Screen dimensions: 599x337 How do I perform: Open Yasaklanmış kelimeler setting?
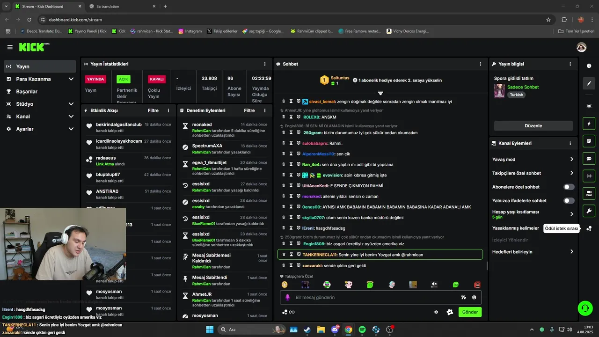516,228
